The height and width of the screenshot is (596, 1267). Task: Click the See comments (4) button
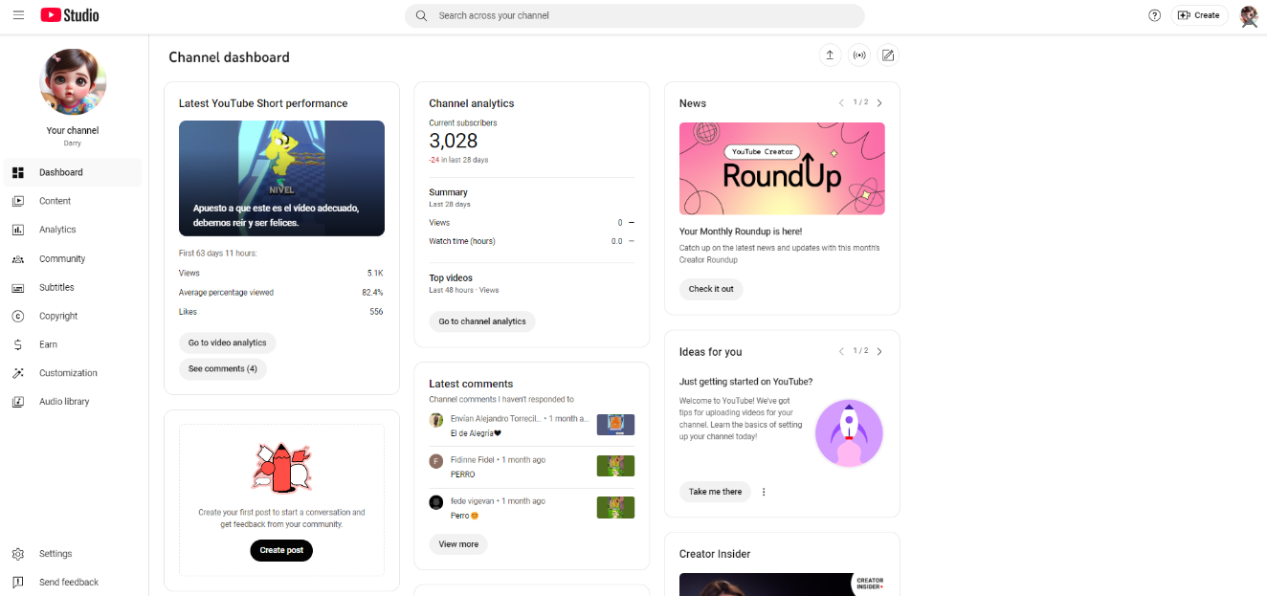(x=223, y=368)
